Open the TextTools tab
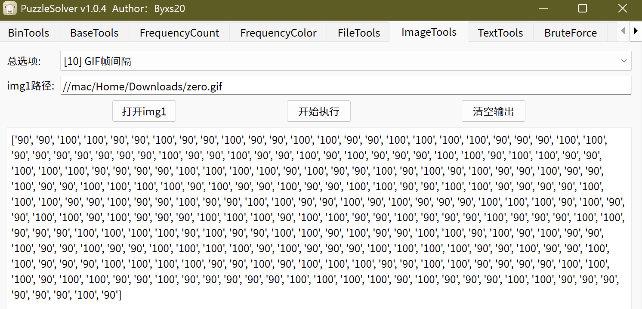Screen dimensions: 642x309 500,33
